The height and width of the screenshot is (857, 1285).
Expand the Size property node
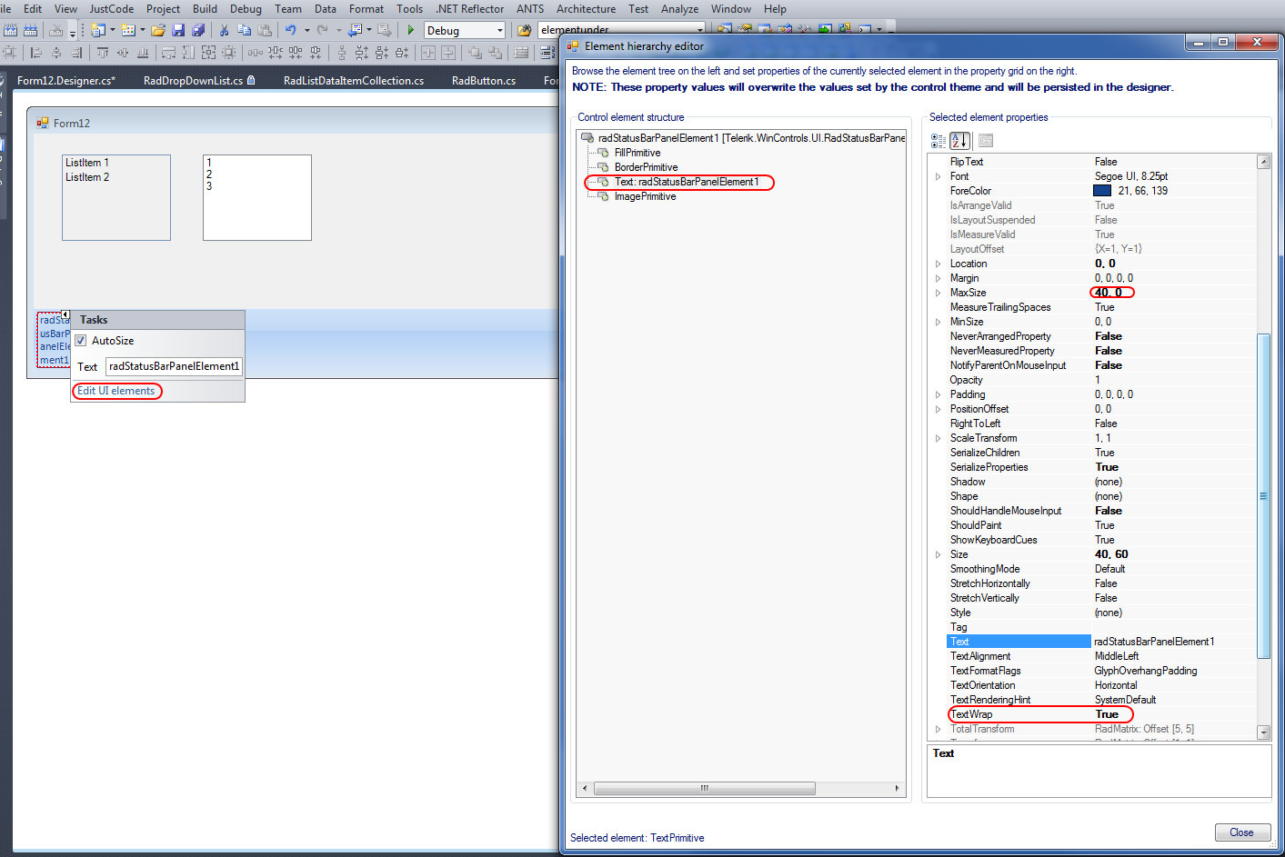click(x=938, y=554)
